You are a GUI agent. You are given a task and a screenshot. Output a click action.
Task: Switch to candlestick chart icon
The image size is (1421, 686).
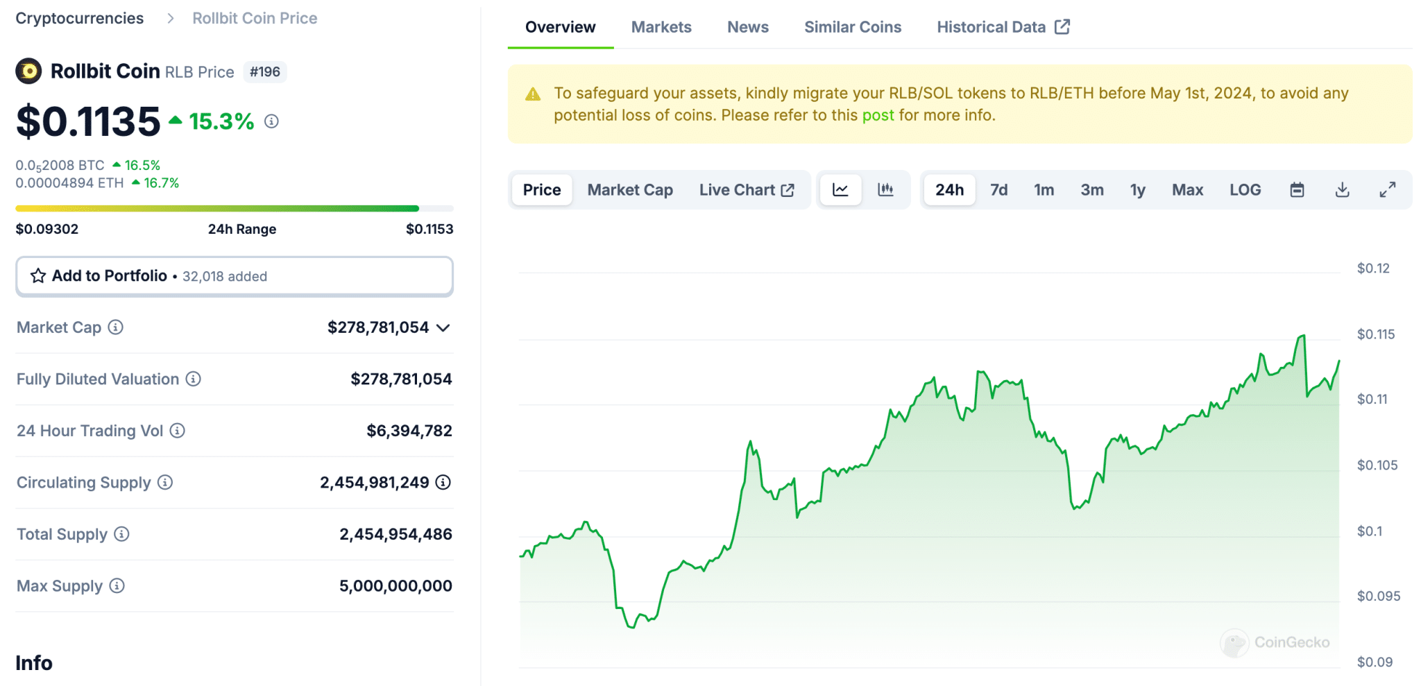(885, 190)
